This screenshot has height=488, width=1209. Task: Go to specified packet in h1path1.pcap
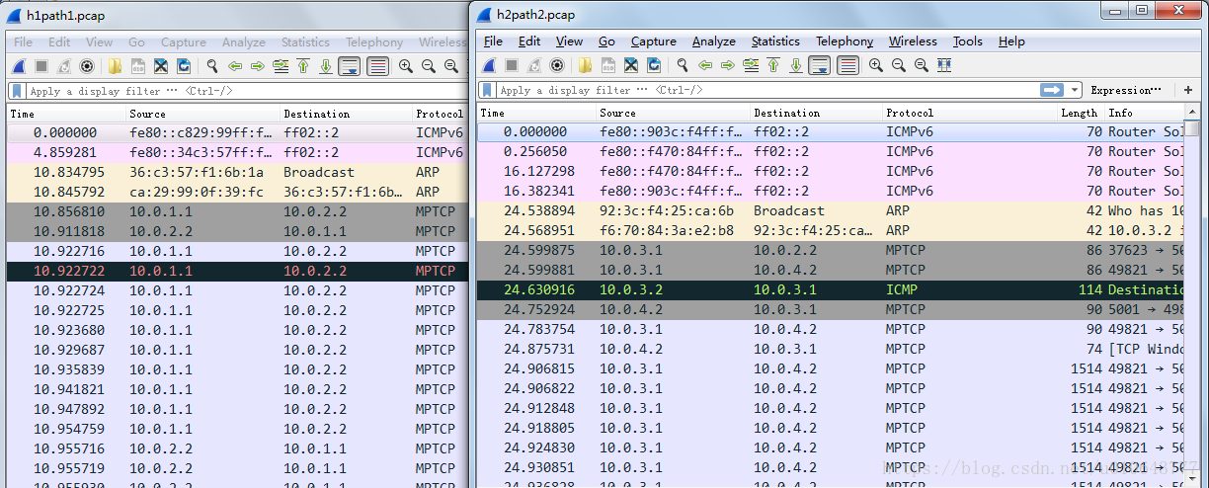point(281,66)
